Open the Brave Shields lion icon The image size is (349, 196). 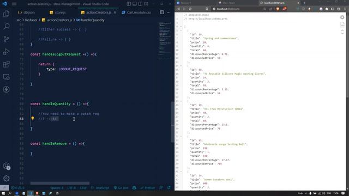278,9
